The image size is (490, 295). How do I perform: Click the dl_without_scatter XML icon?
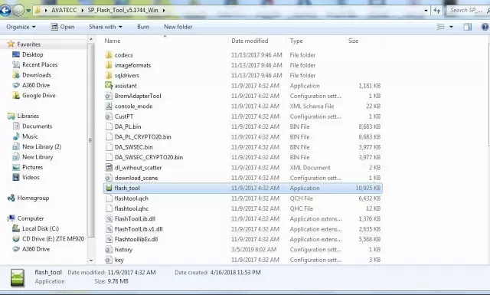[109, 167]
